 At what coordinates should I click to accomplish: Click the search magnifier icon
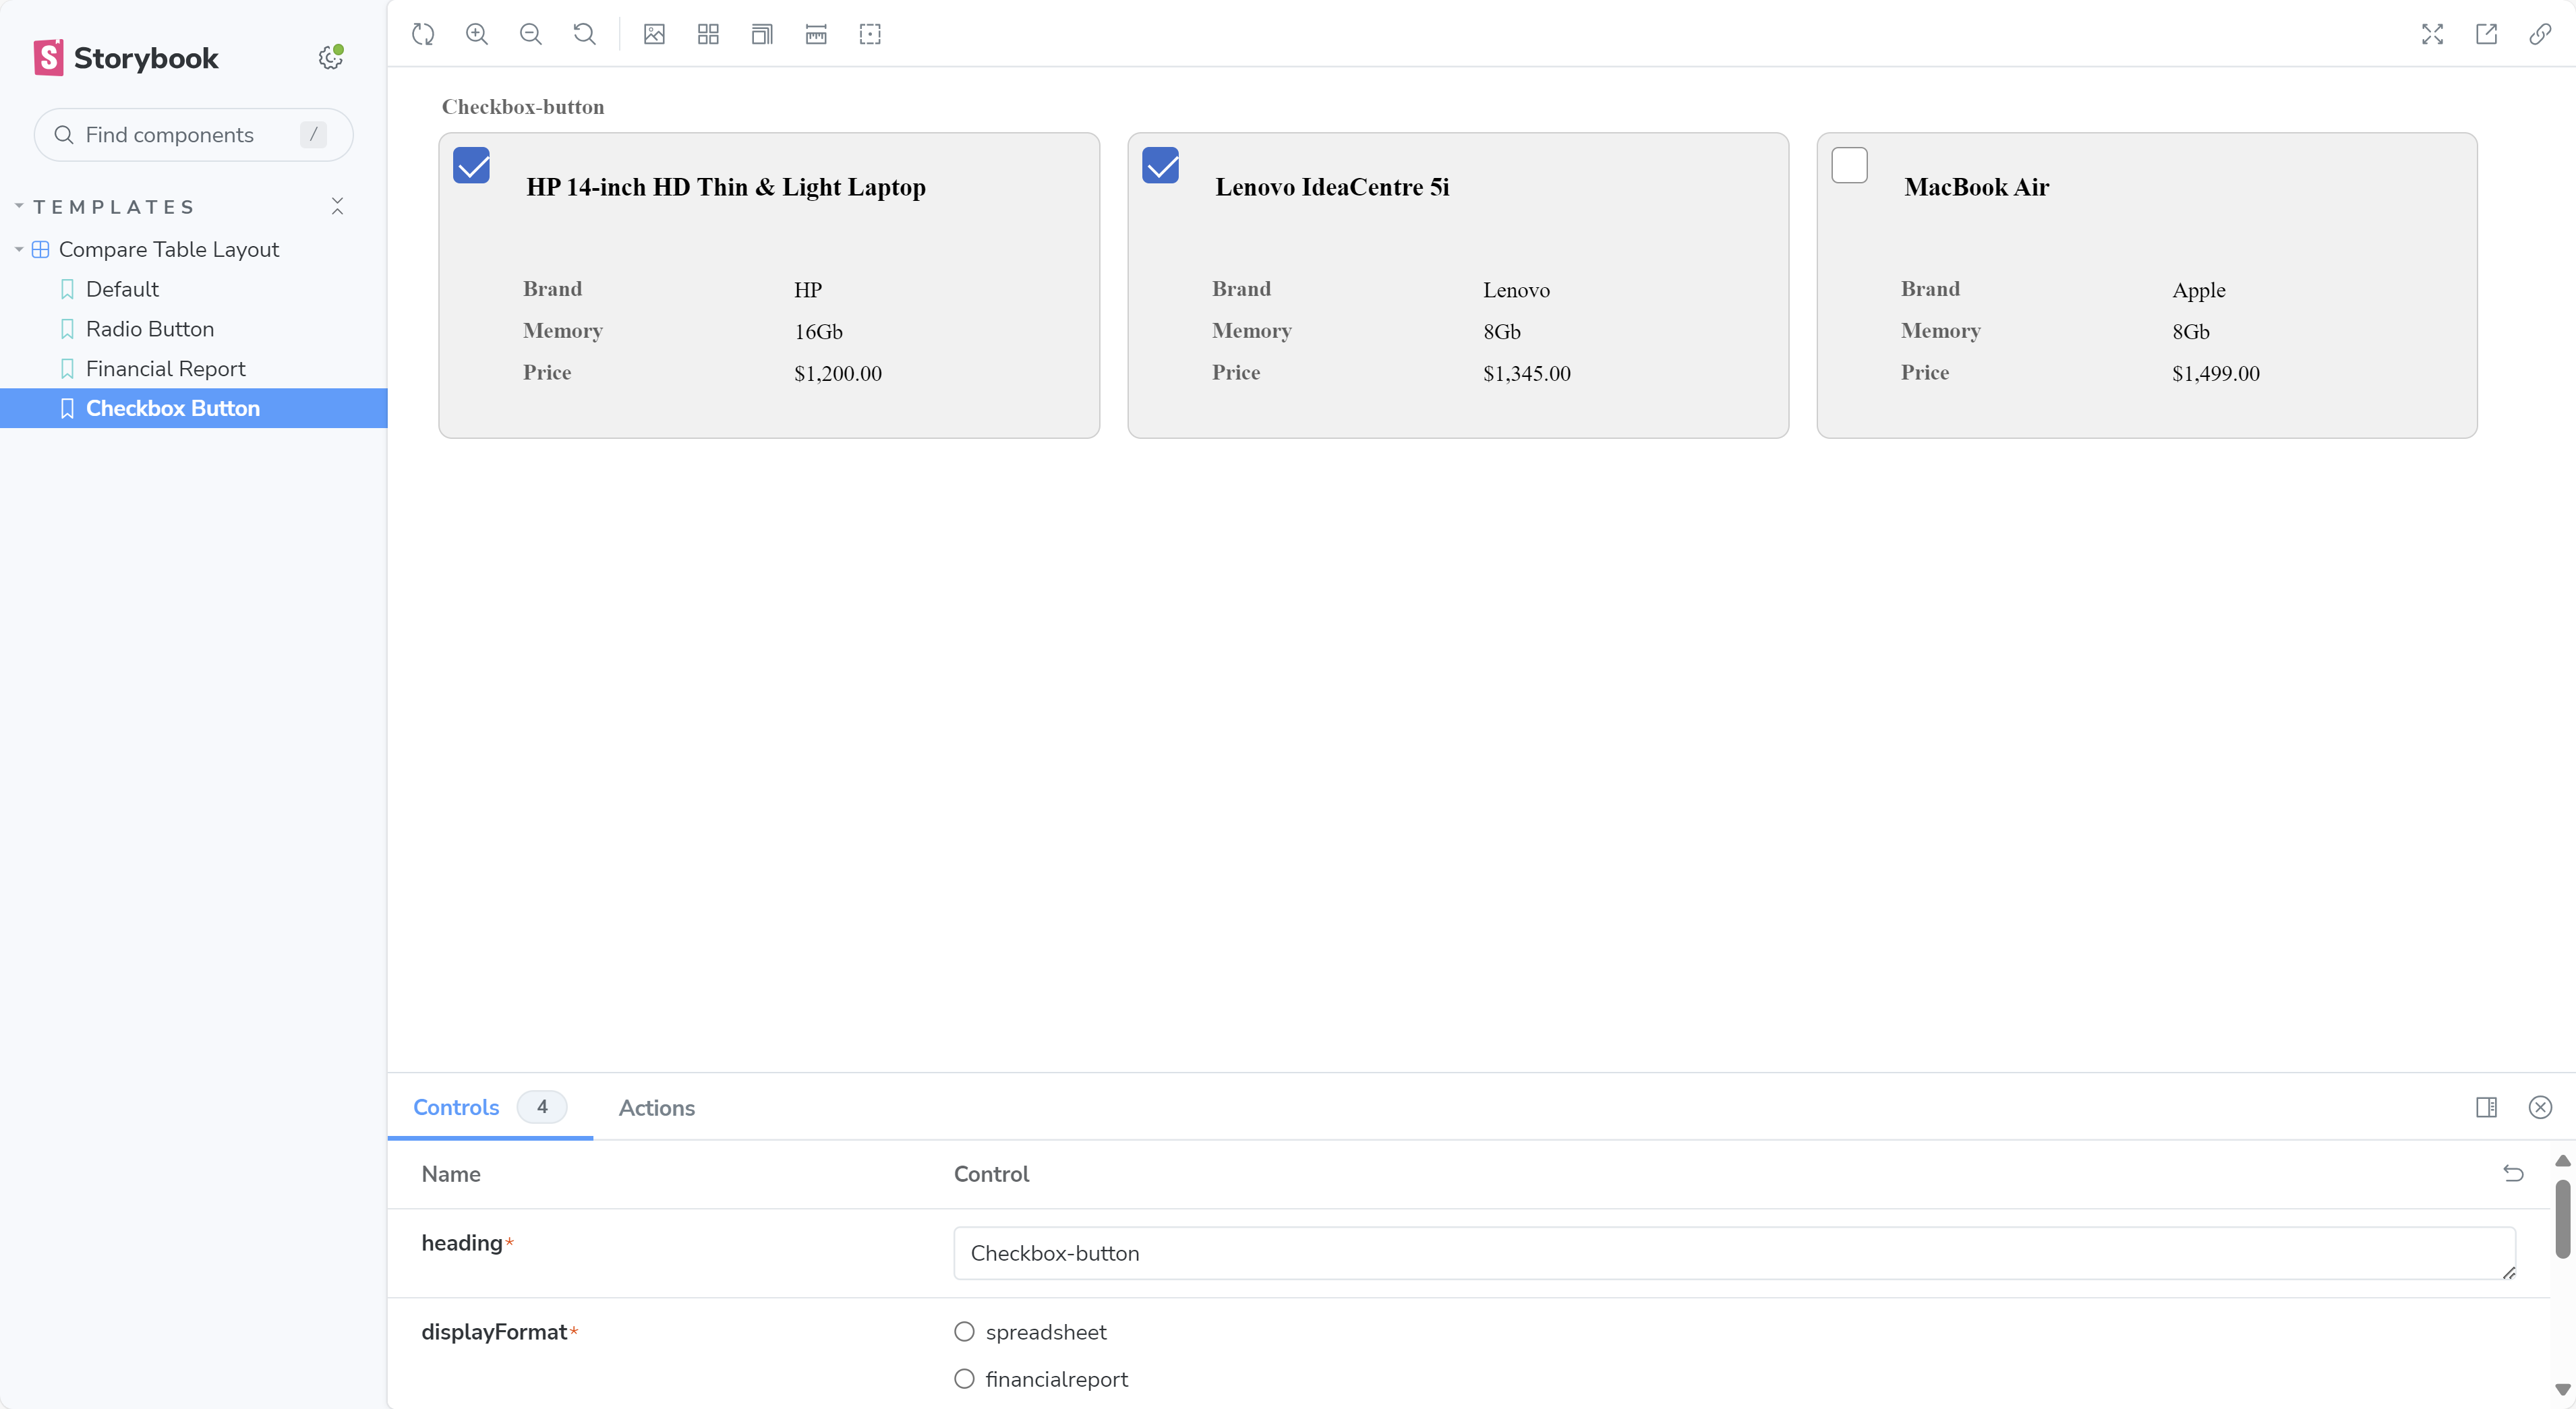[x=64, y=135]
